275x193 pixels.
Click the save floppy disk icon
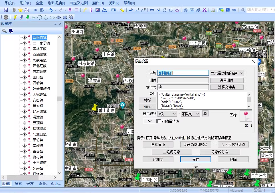click(x=6, y=10)
